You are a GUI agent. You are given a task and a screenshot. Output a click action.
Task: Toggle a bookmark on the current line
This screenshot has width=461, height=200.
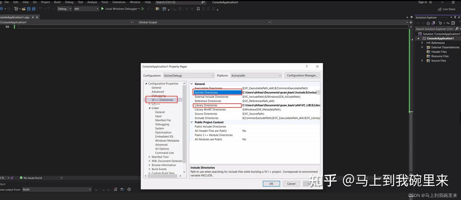[198, 9]
